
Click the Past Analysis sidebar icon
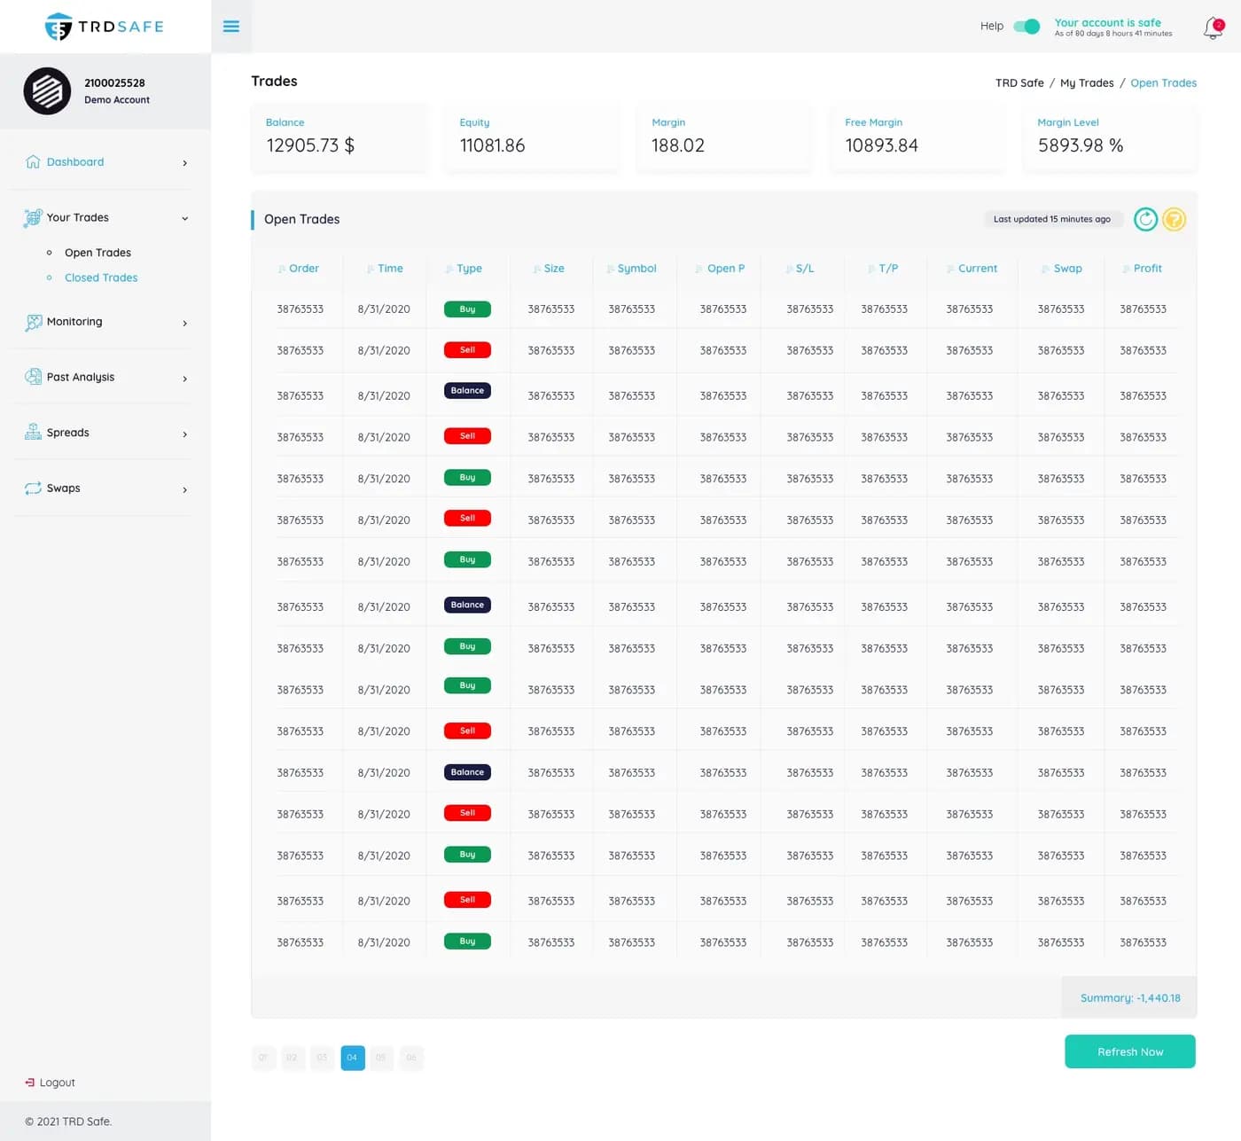tap(33, 377)
